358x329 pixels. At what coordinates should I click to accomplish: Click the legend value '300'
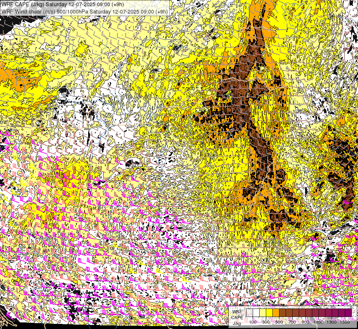266,322
